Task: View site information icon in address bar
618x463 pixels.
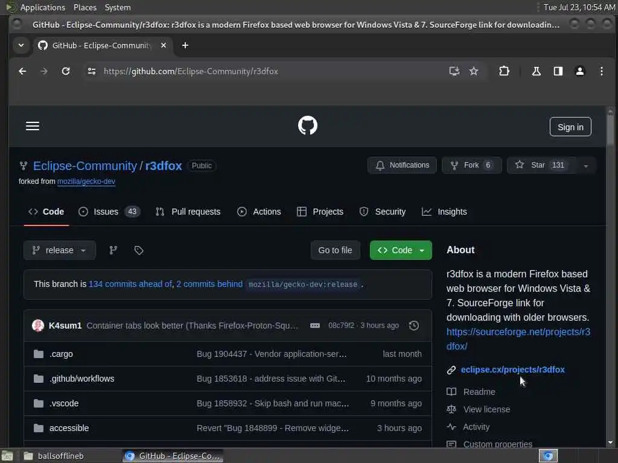Action: (x=92, y=71)
